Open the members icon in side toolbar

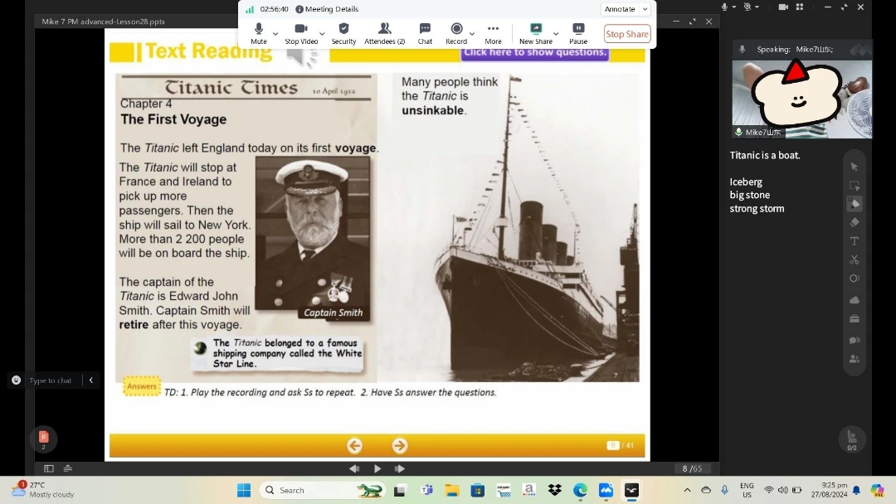(x=855, y=359)
